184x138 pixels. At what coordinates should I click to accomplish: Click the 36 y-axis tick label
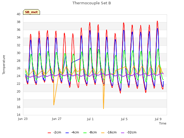click(x=18, y=30)
